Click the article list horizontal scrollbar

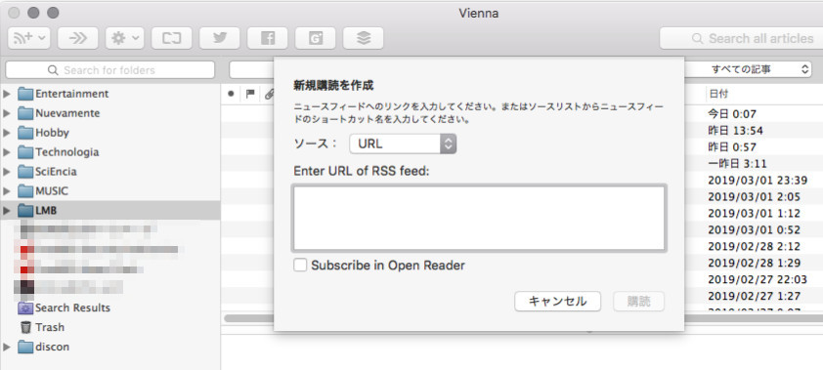point(754,318)
